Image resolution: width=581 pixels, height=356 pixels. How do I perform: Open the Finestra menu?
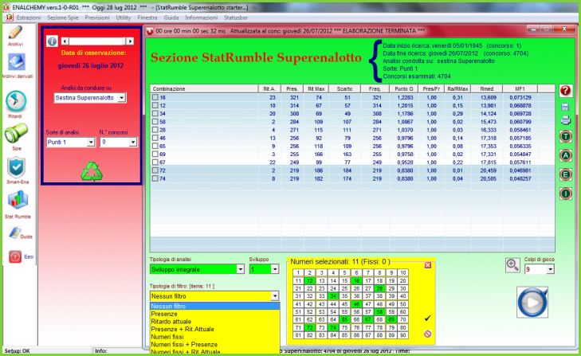tap(147, 18)
